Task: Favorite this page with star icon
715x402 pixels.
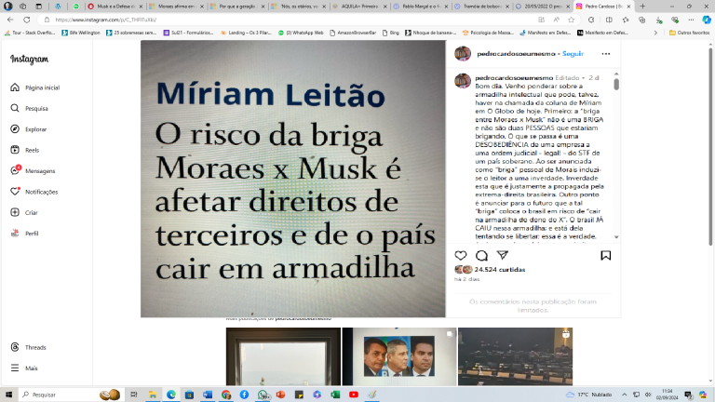Action: pyautogui.click(x=572, y=20)
